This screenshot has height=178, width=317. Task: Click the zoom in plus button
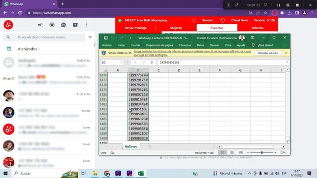275,153
